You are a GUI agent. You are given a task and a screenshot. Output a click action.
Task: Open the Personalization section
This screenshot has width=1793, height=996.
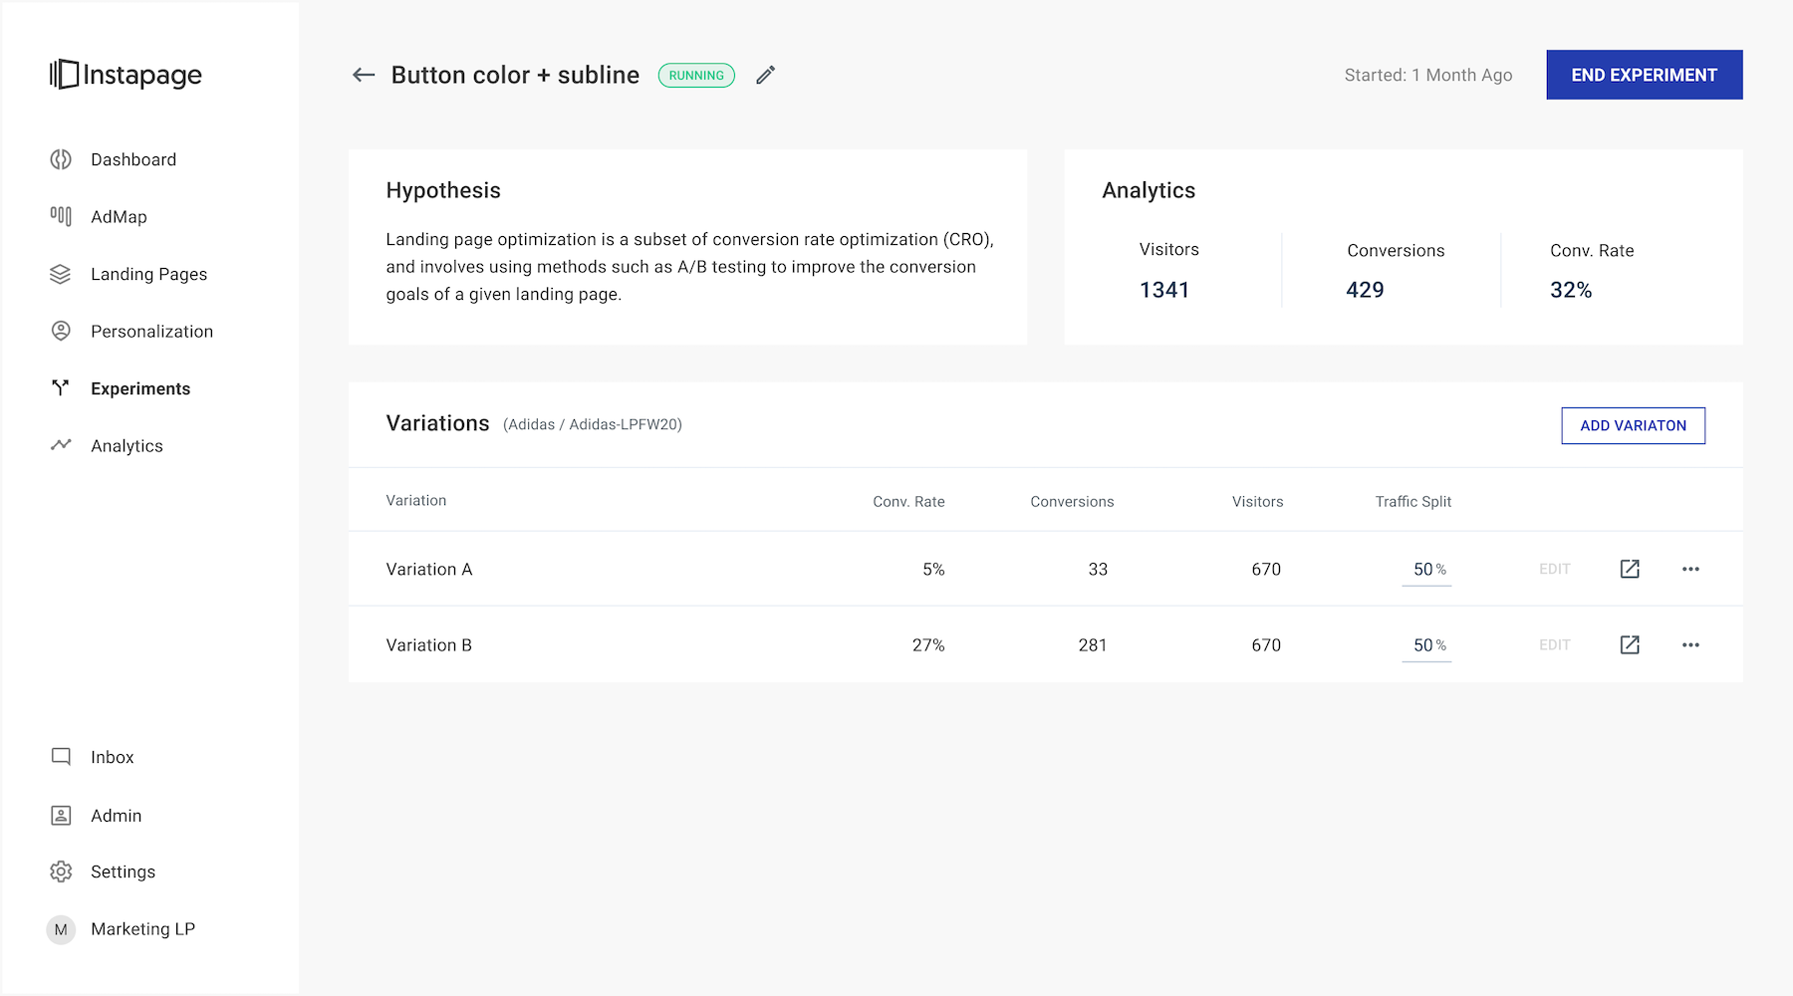(x=151, y=332)
